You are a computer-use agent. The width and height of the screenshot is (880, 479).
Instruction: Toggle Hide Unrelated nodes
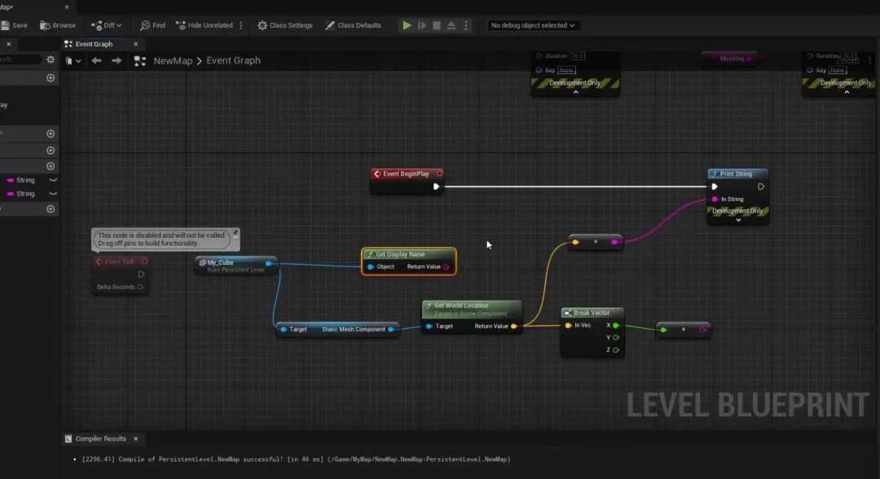pyautogui.click(x=205, y=25)
